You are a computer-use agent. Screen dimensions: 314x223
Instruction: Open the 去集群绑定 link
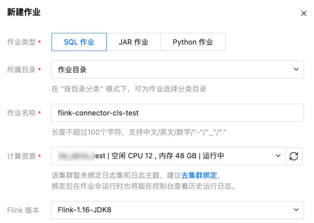tap(199, 175)
